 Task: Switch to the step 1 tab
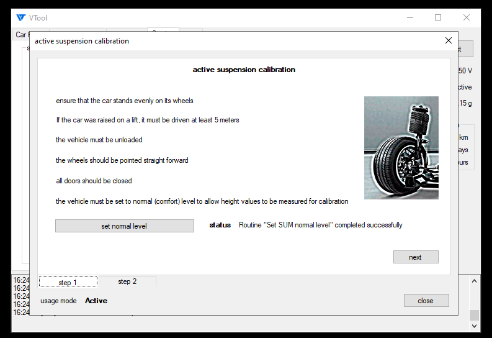coord(68,283)
